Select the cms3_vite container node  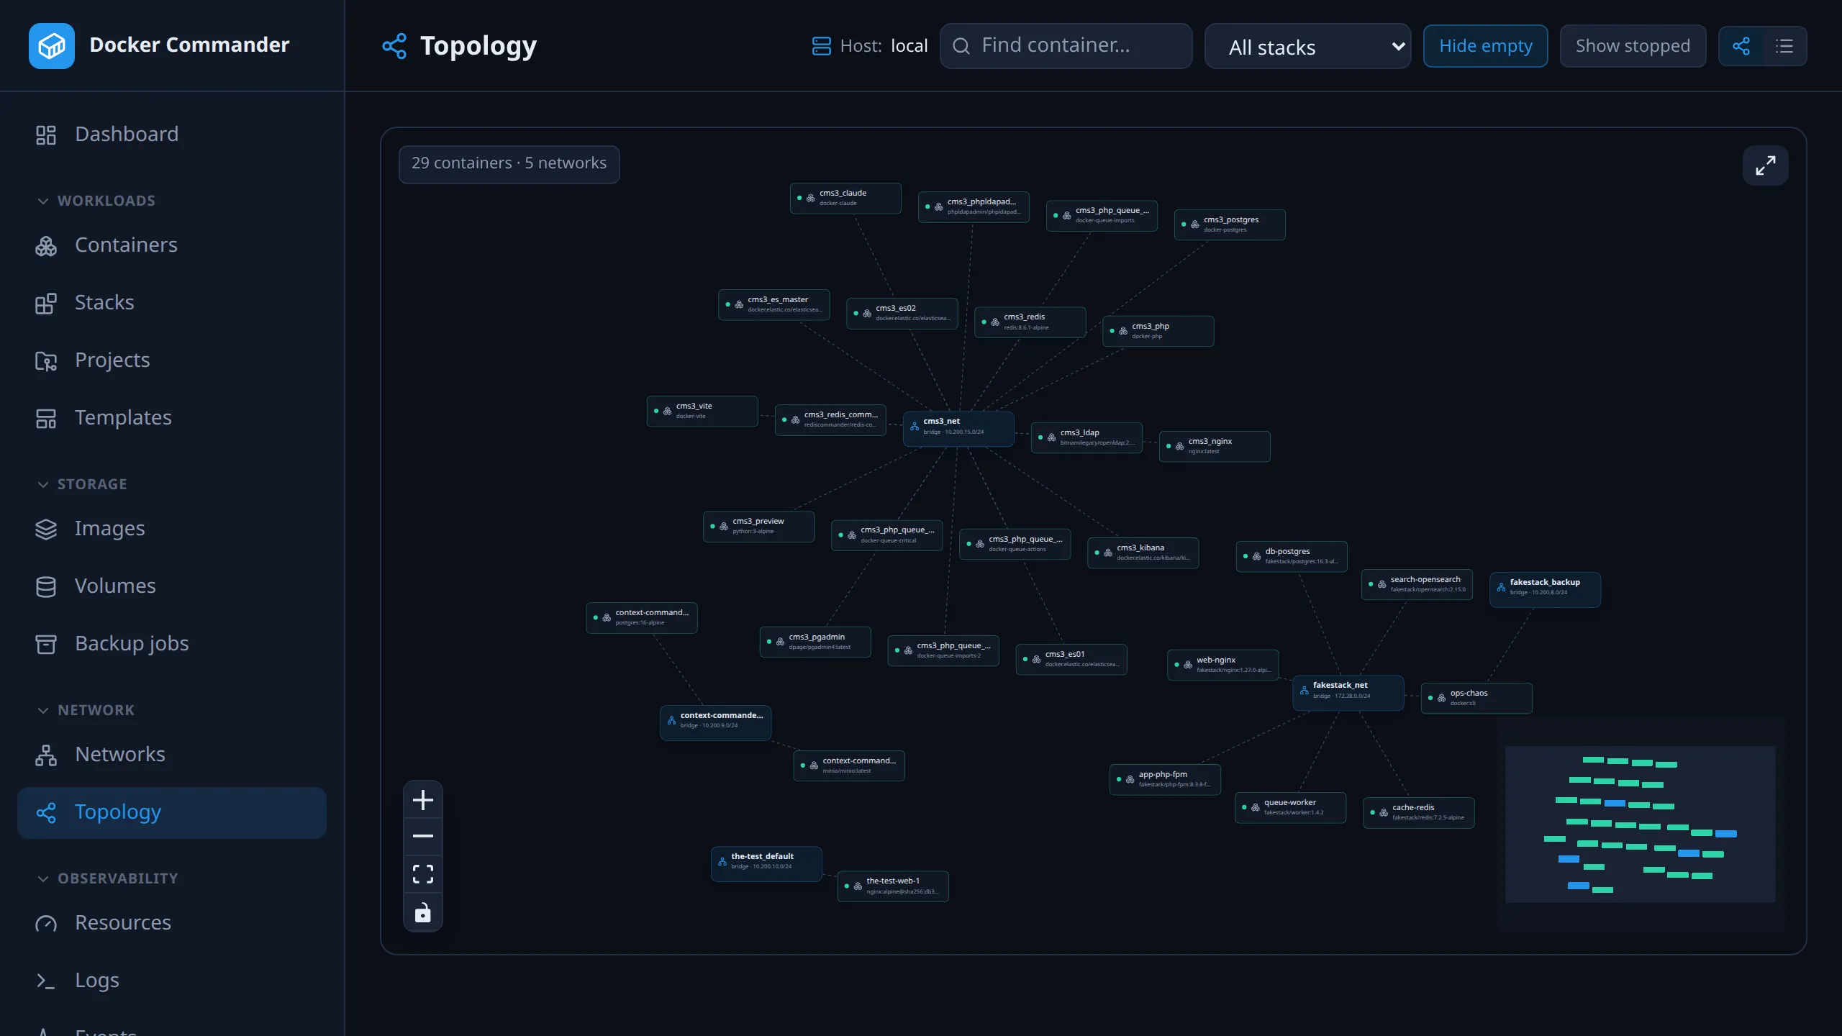(x=702, y=411)
